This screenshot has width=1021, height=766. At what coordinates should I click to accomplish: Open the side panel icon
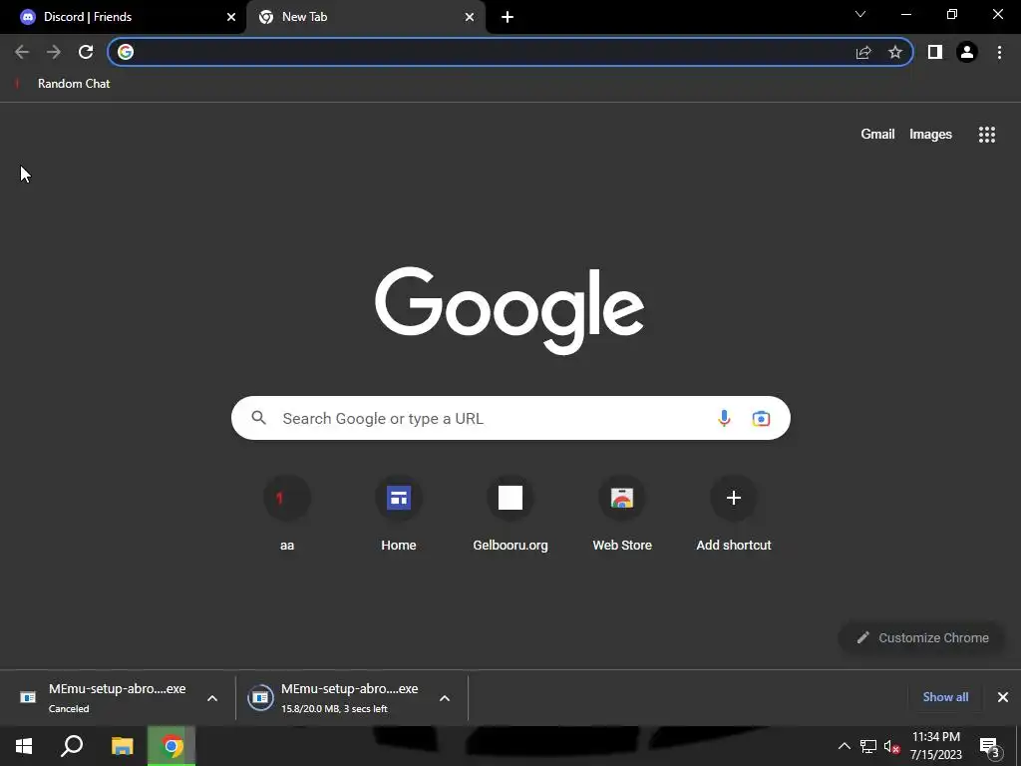coord(935,52)
